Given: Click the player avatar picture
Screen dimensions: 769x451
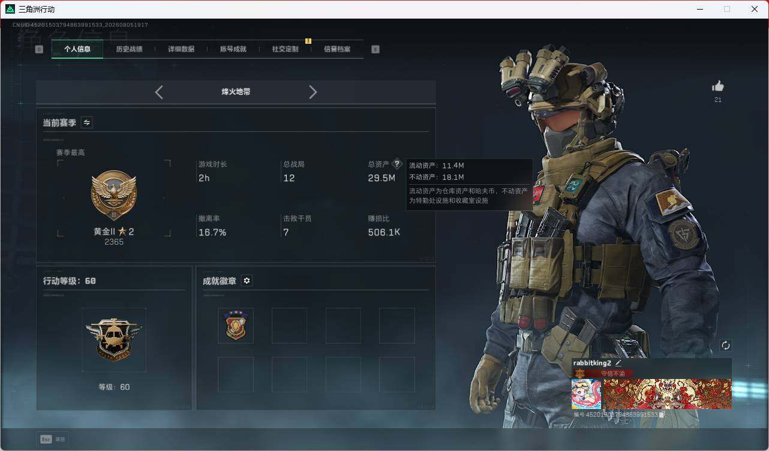Looking at the screenshot, I should [586, 394].
